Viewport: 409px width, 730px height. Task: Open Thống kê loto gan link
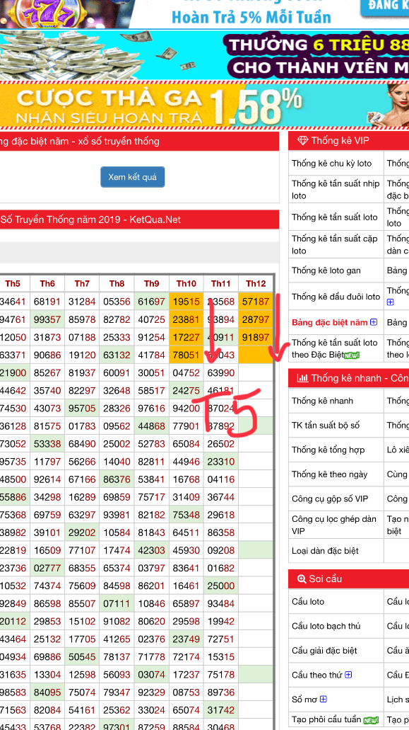326,270
